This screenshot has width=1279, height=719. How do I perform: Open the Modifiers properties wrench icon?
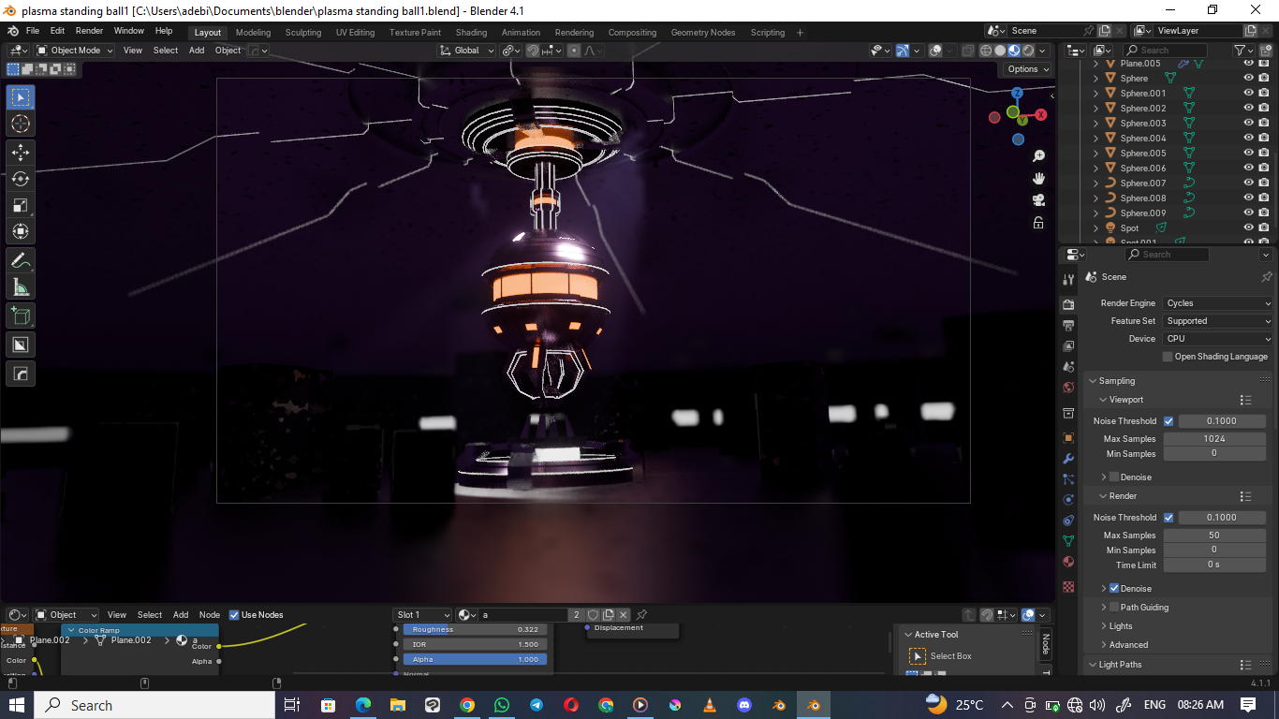tap(1068, 459)
